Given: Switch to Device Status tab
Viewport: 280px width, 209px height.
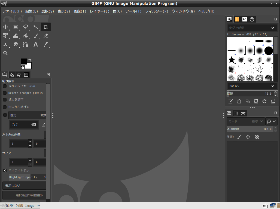Looking at the screenshot, I should (12, 75).
